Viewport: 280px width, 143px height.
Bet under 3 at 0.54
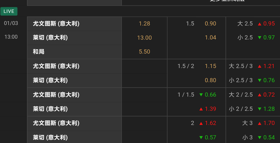coord(269,137)
